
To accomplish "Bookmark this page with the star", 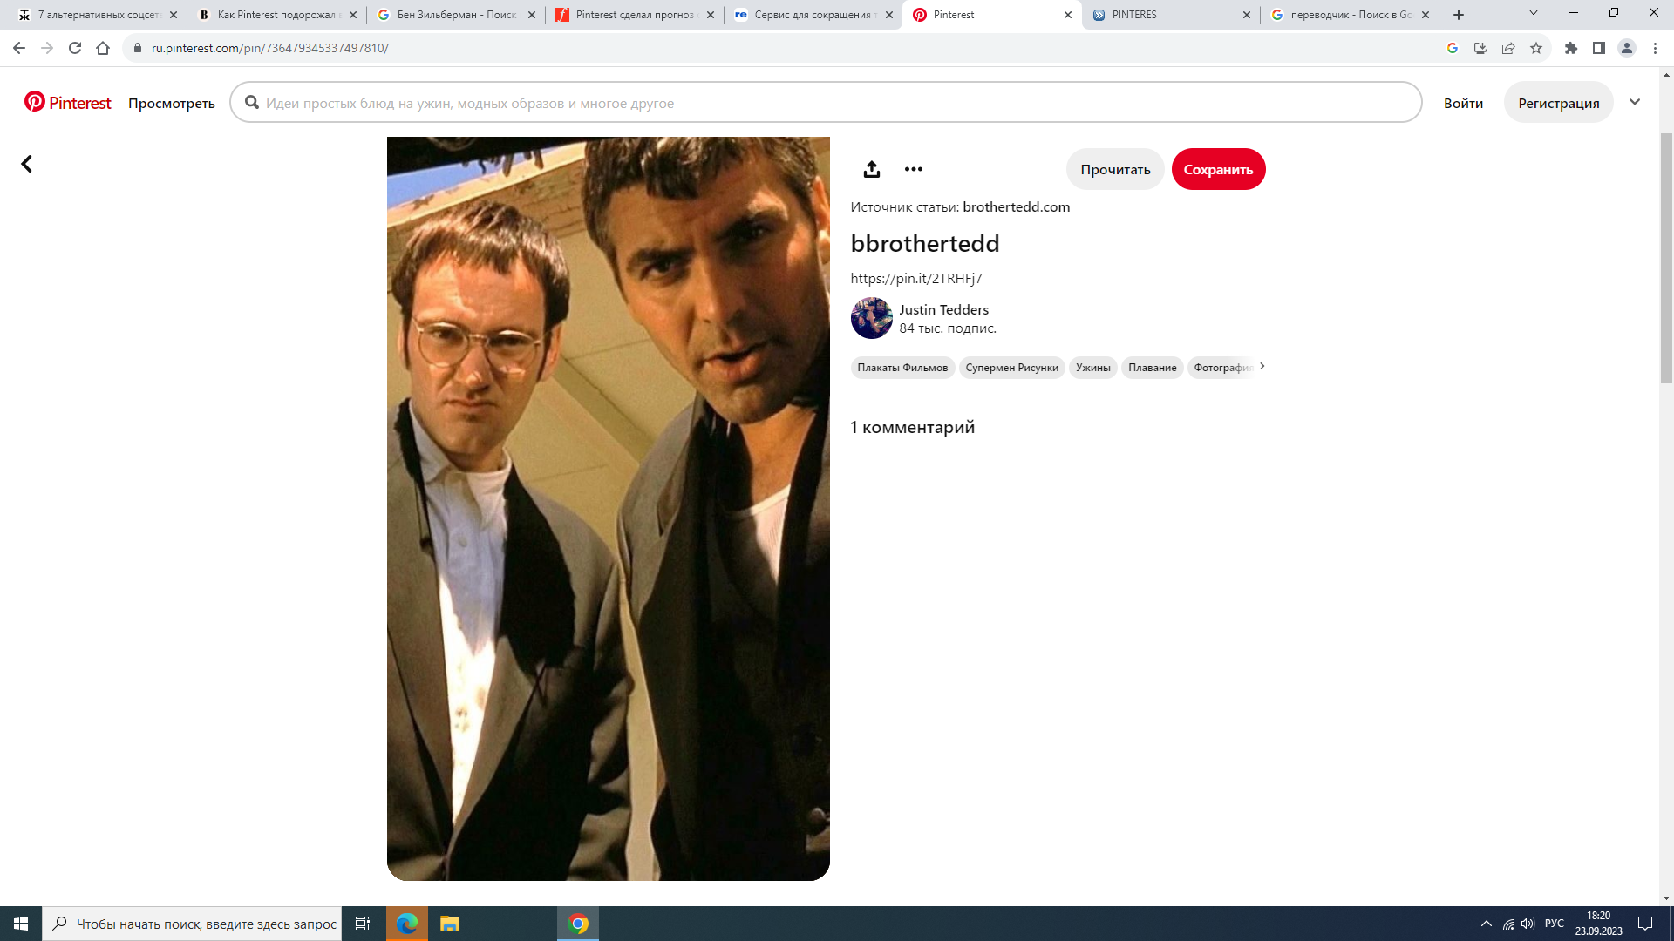I will pos(1536,48).
